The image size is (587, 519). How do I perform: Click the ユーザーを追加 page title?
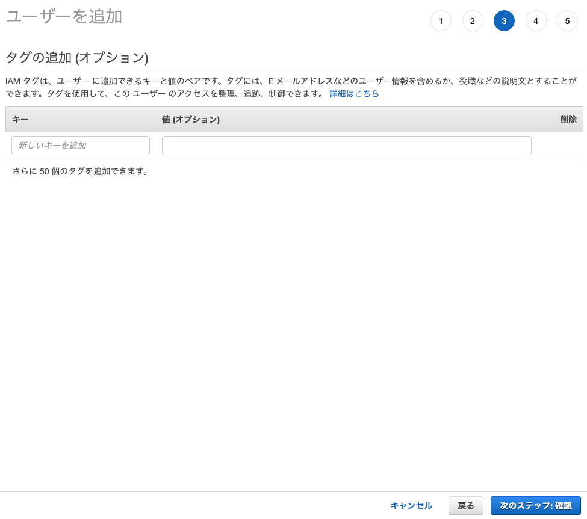click(63, 17)
